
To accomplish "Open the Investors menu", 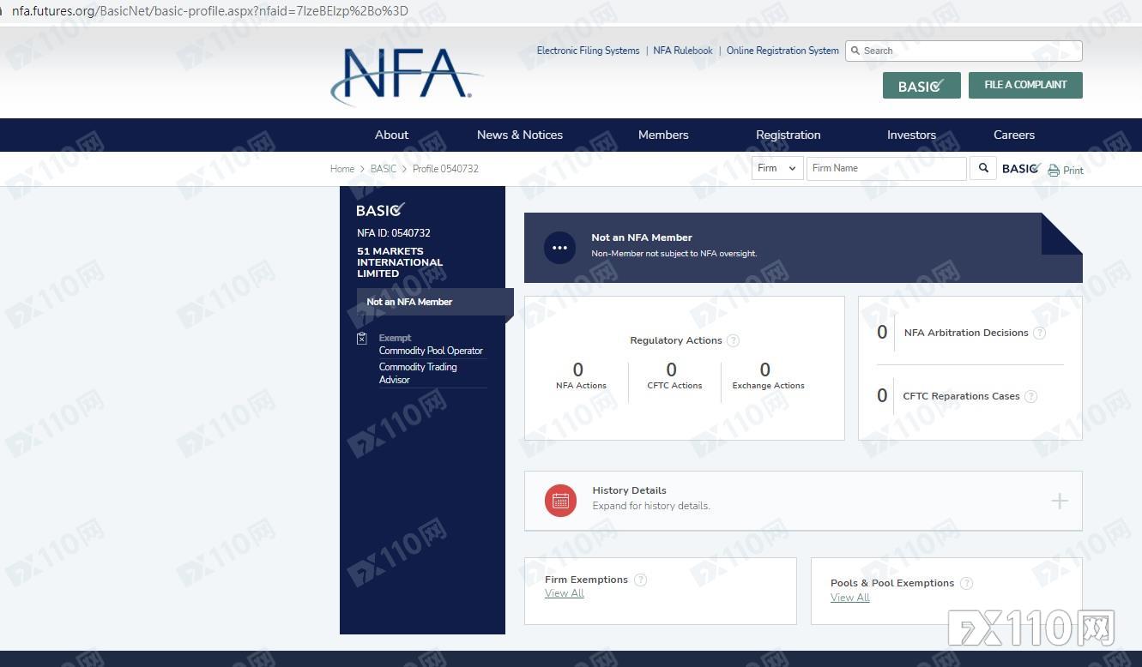I will tap(911, 135).
